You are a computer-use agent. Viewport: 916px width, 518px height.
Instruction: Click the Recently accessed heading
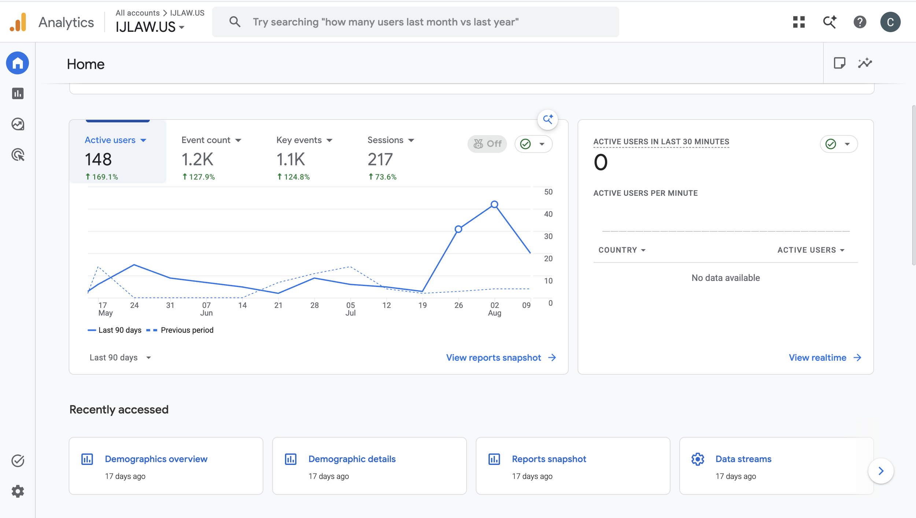click(119, 410)
